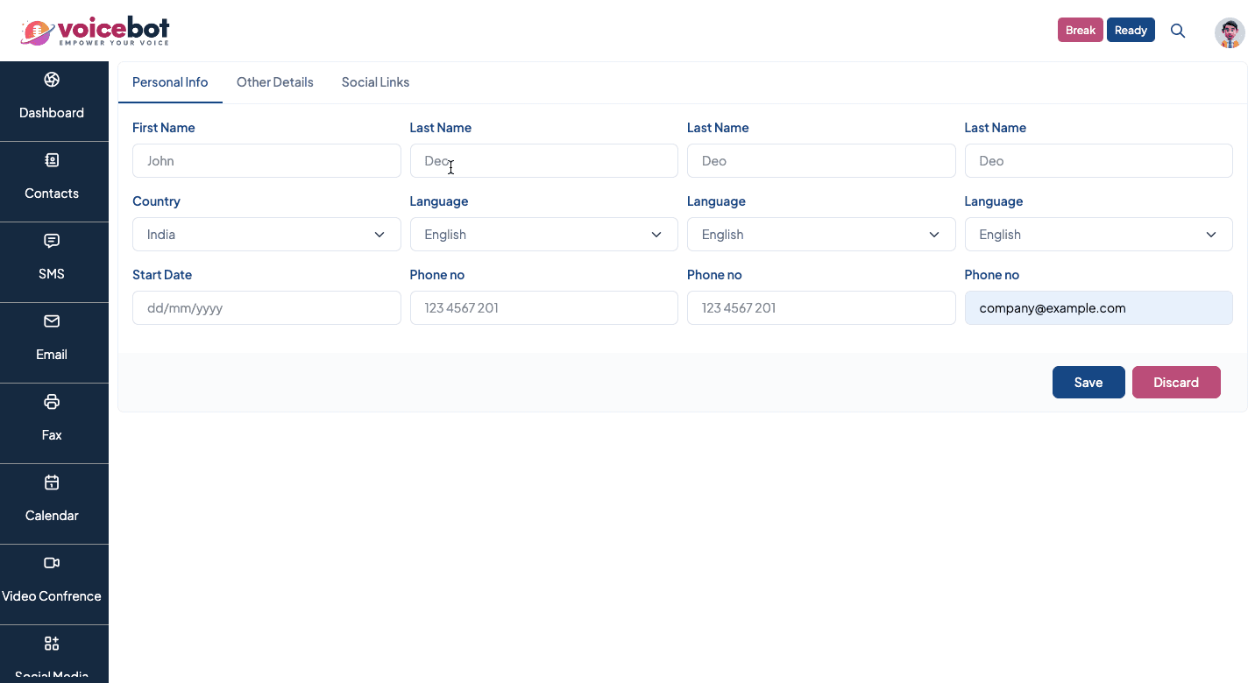
Task: Set status to Ready
Action: [x=1131, y=31]
